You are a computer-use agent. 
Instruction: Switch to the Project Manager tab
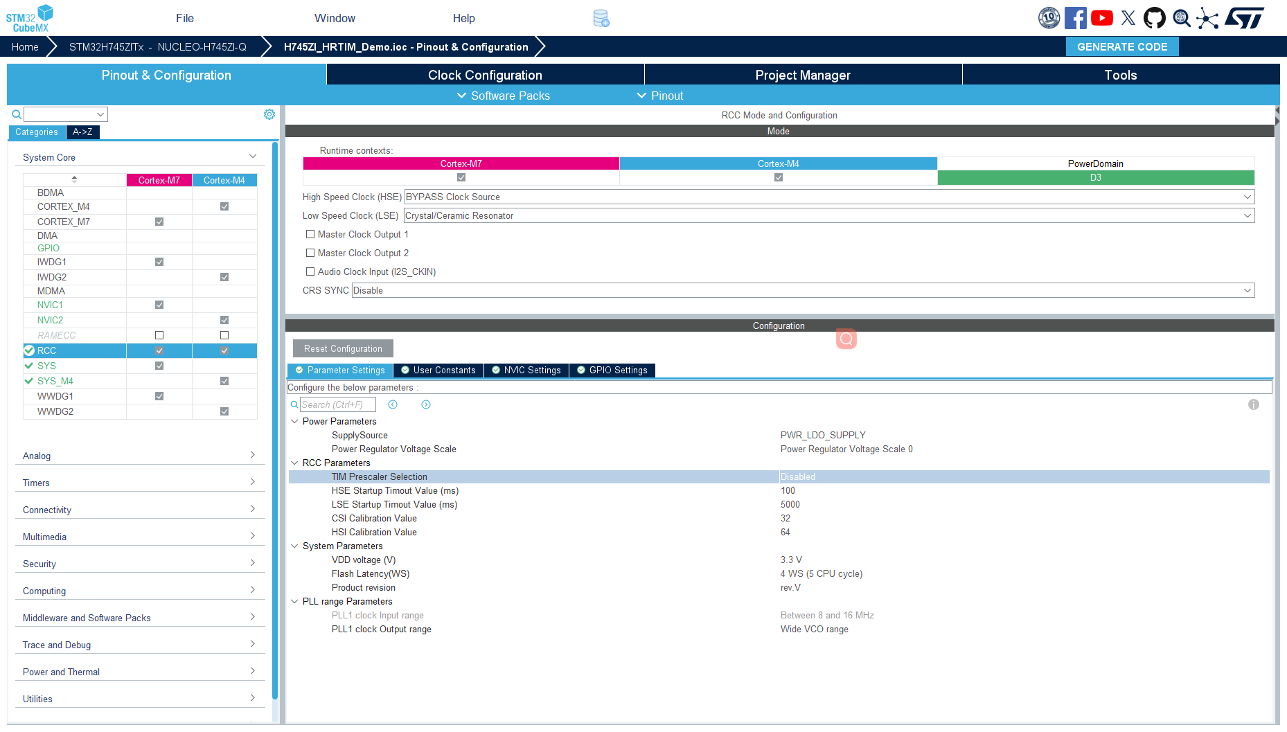803,75
